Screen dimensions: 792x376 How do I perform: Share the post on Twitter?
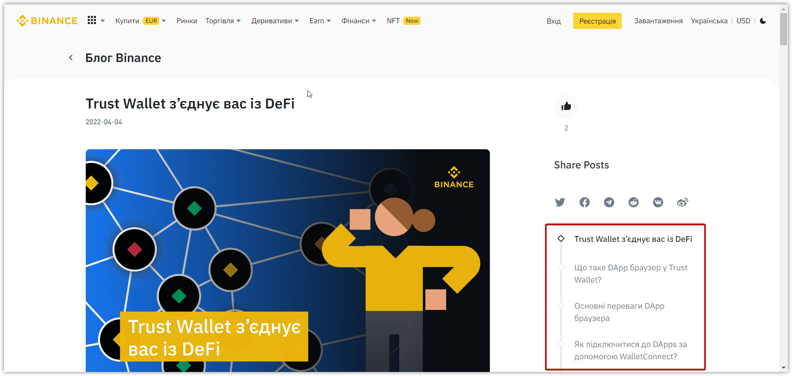coord(560,202)
